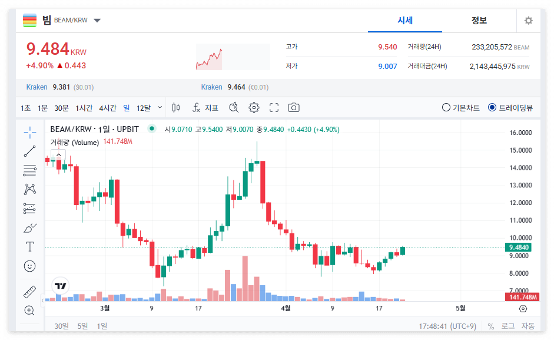Select the 4시간 interval
The width and height of the screenshot is (554, 340).
click(108, 108)
